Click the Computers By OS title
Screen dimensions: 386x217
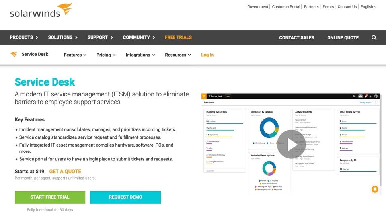tap(348, 160)
